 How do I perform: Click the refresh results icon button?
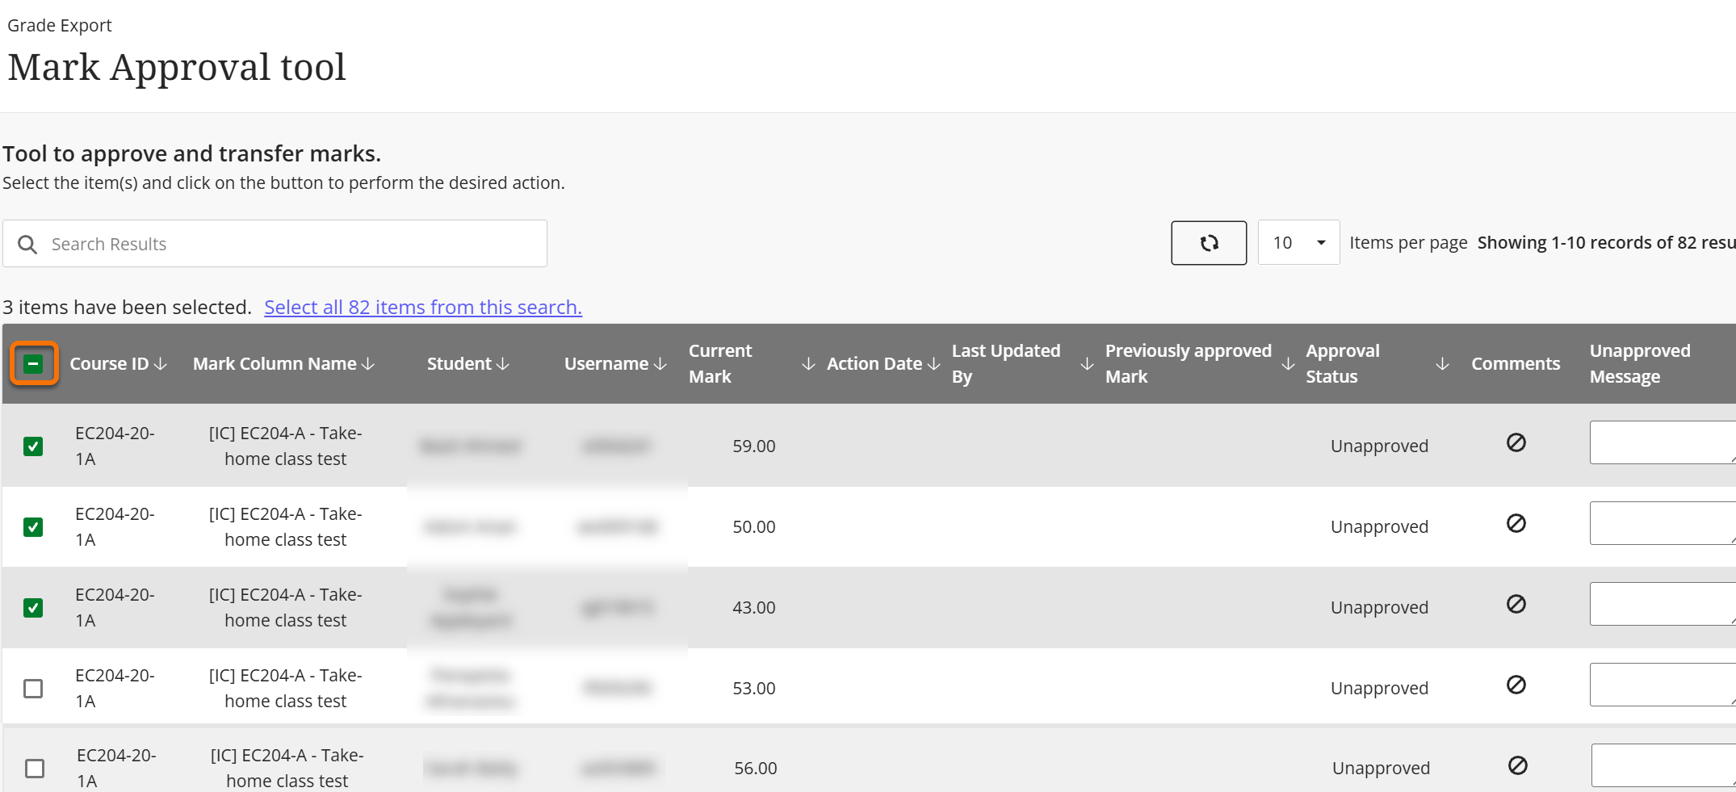[1208, 243]
